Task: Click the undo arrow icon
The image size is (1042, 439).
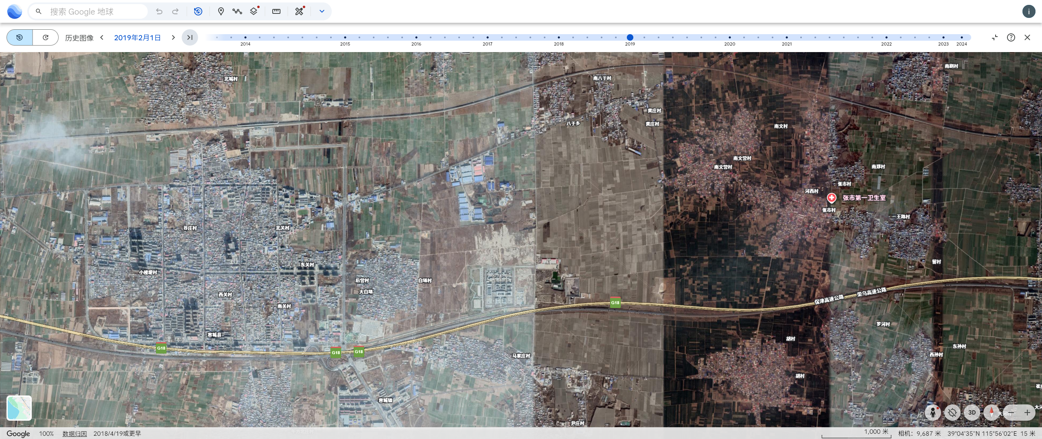Action: (159, 11)
